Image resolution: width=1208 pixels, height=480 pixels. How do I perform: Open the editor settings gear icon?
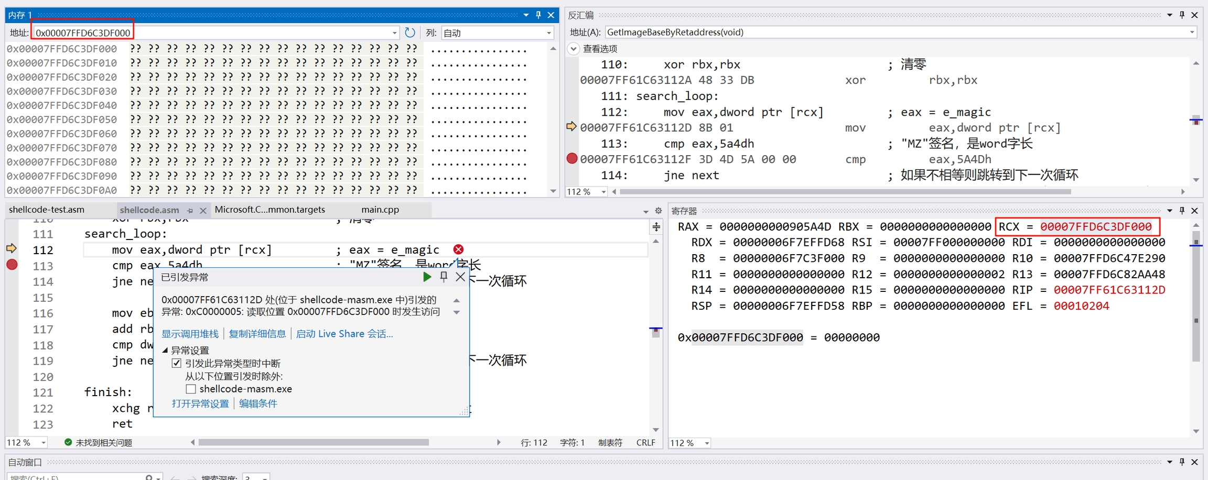coord(659,211)
